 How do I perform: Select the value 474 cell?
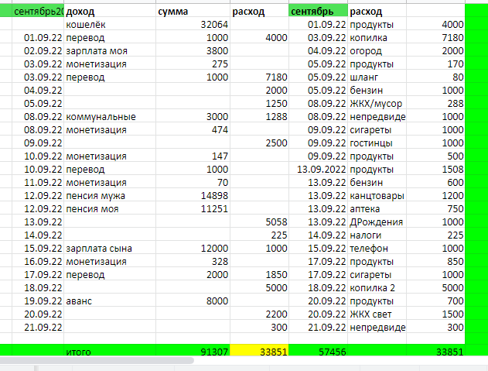[193, 129]
